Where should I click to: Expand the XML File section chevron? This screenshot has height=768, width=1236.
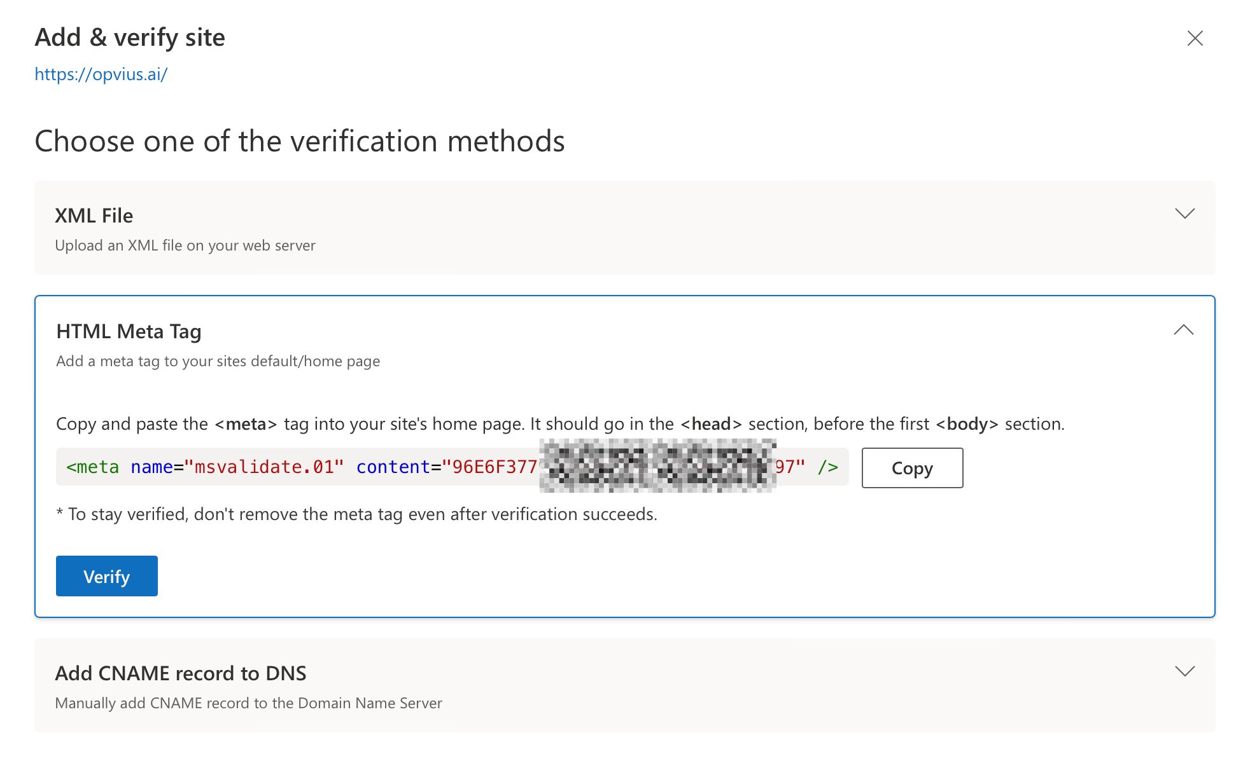click(1184, 214)
